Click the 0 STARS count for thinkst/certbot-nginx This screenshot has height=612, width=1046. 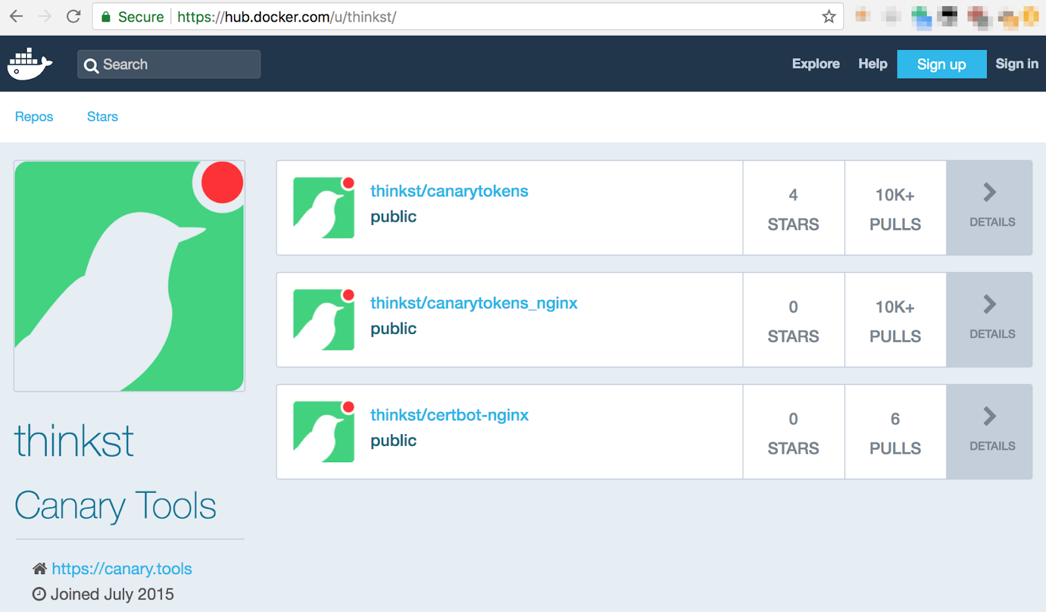(793, 432)
